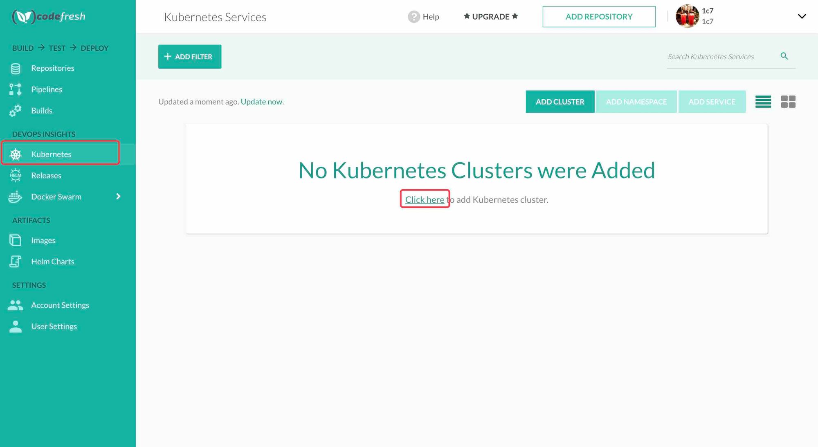The width and height of the screenshot is (818, 447).
Task: Click the Pipelines icon in sidebar
Action: [x=16, y=89]
